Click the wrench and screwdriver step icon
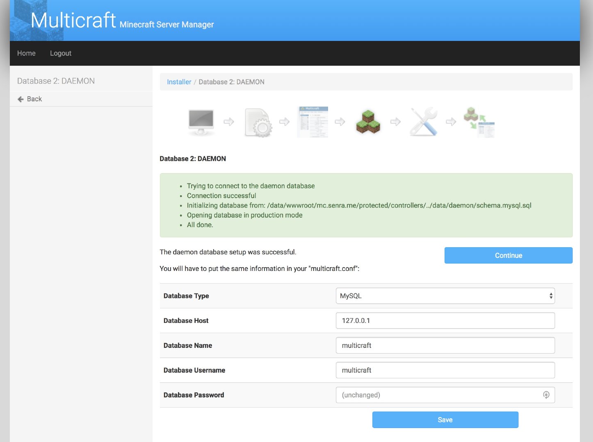593x442 pixels. [x=424, y=122]
